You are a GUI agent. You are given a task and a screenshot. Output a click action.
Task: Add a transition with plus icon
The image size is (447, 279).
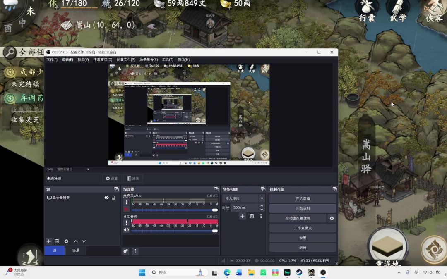click(x=243, y=216)
